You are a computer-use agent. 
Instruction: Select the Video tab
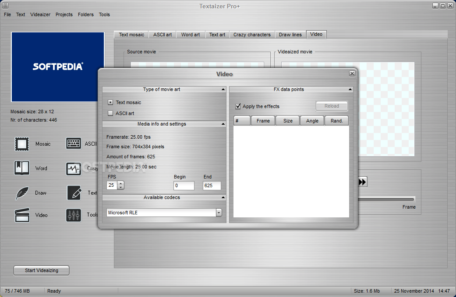(316, 34)
